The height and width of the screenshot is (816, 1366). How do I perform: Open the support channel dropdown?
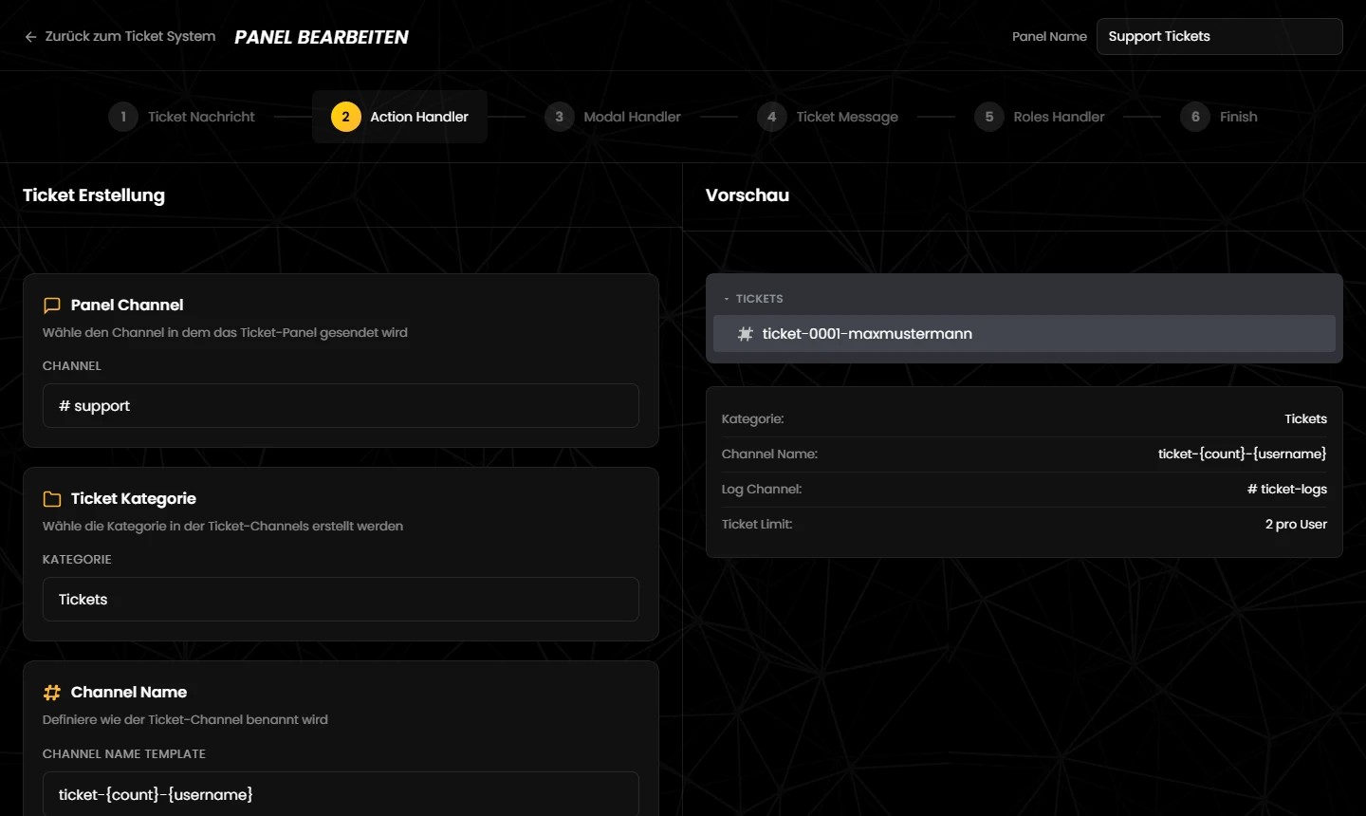341,406
